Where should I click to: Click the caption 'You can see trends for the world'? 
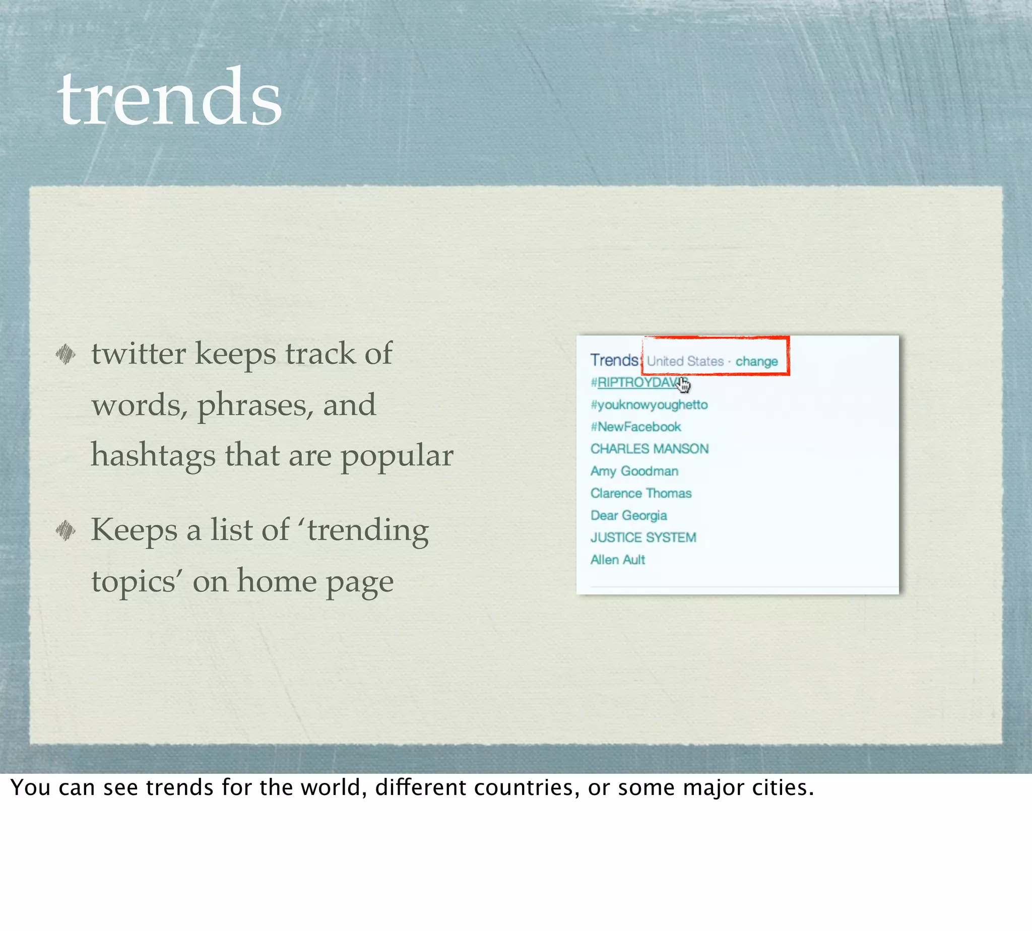point(412,788)
